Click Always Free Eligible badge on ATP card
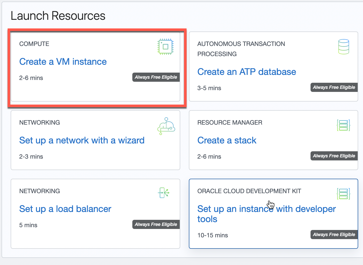The height and width of the screenshot is (265, 363). click(x=334, y=87)
